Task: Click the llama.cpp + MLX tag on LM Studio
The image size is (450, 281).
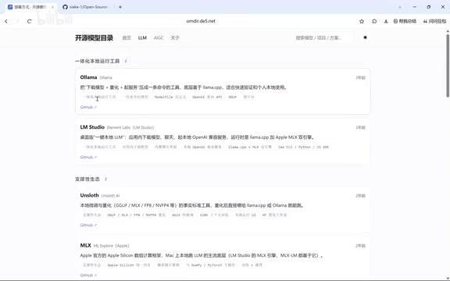Action: coord(250,147)
